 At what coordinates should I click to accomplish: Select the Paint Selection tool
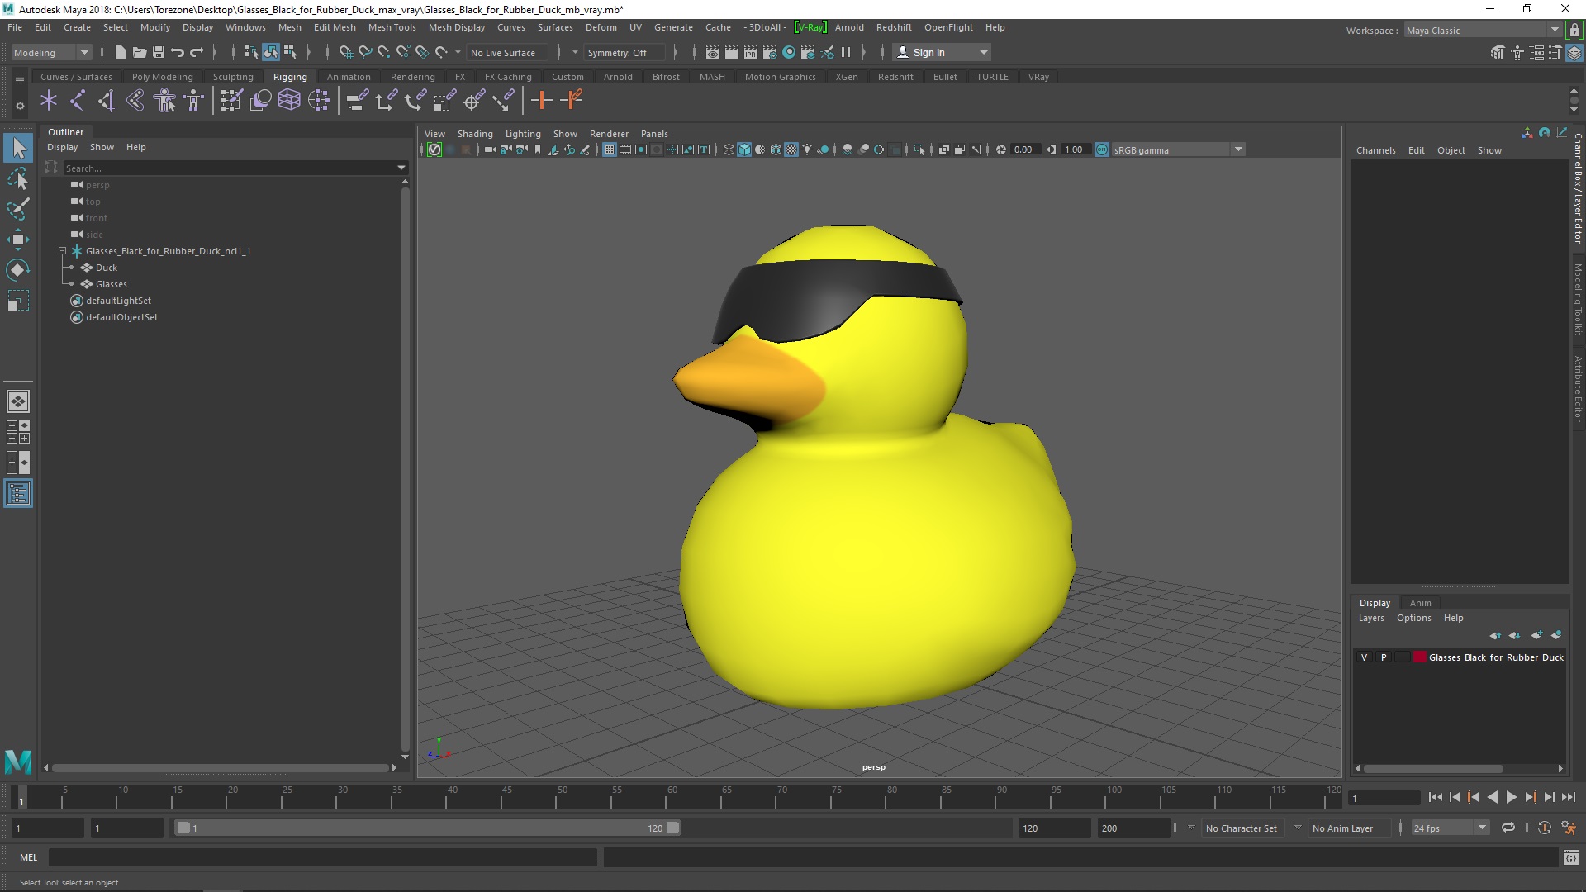[18, 209]
